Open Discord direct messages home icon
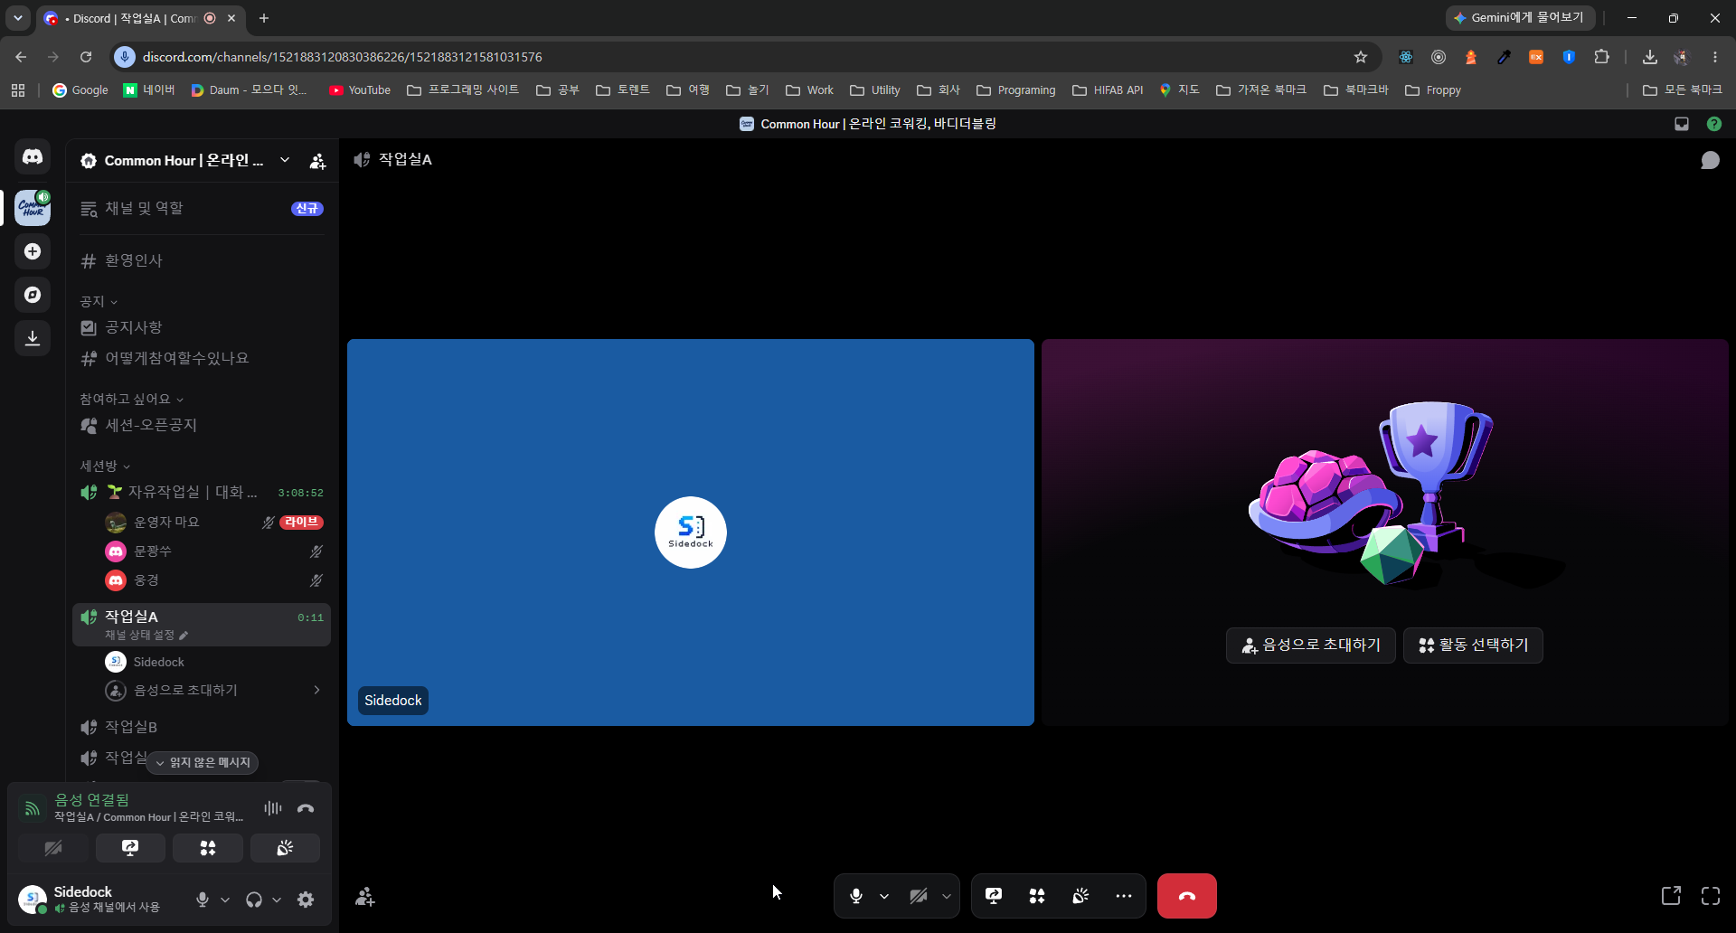This screenshot has width=1736, height=933. point(33,157)
